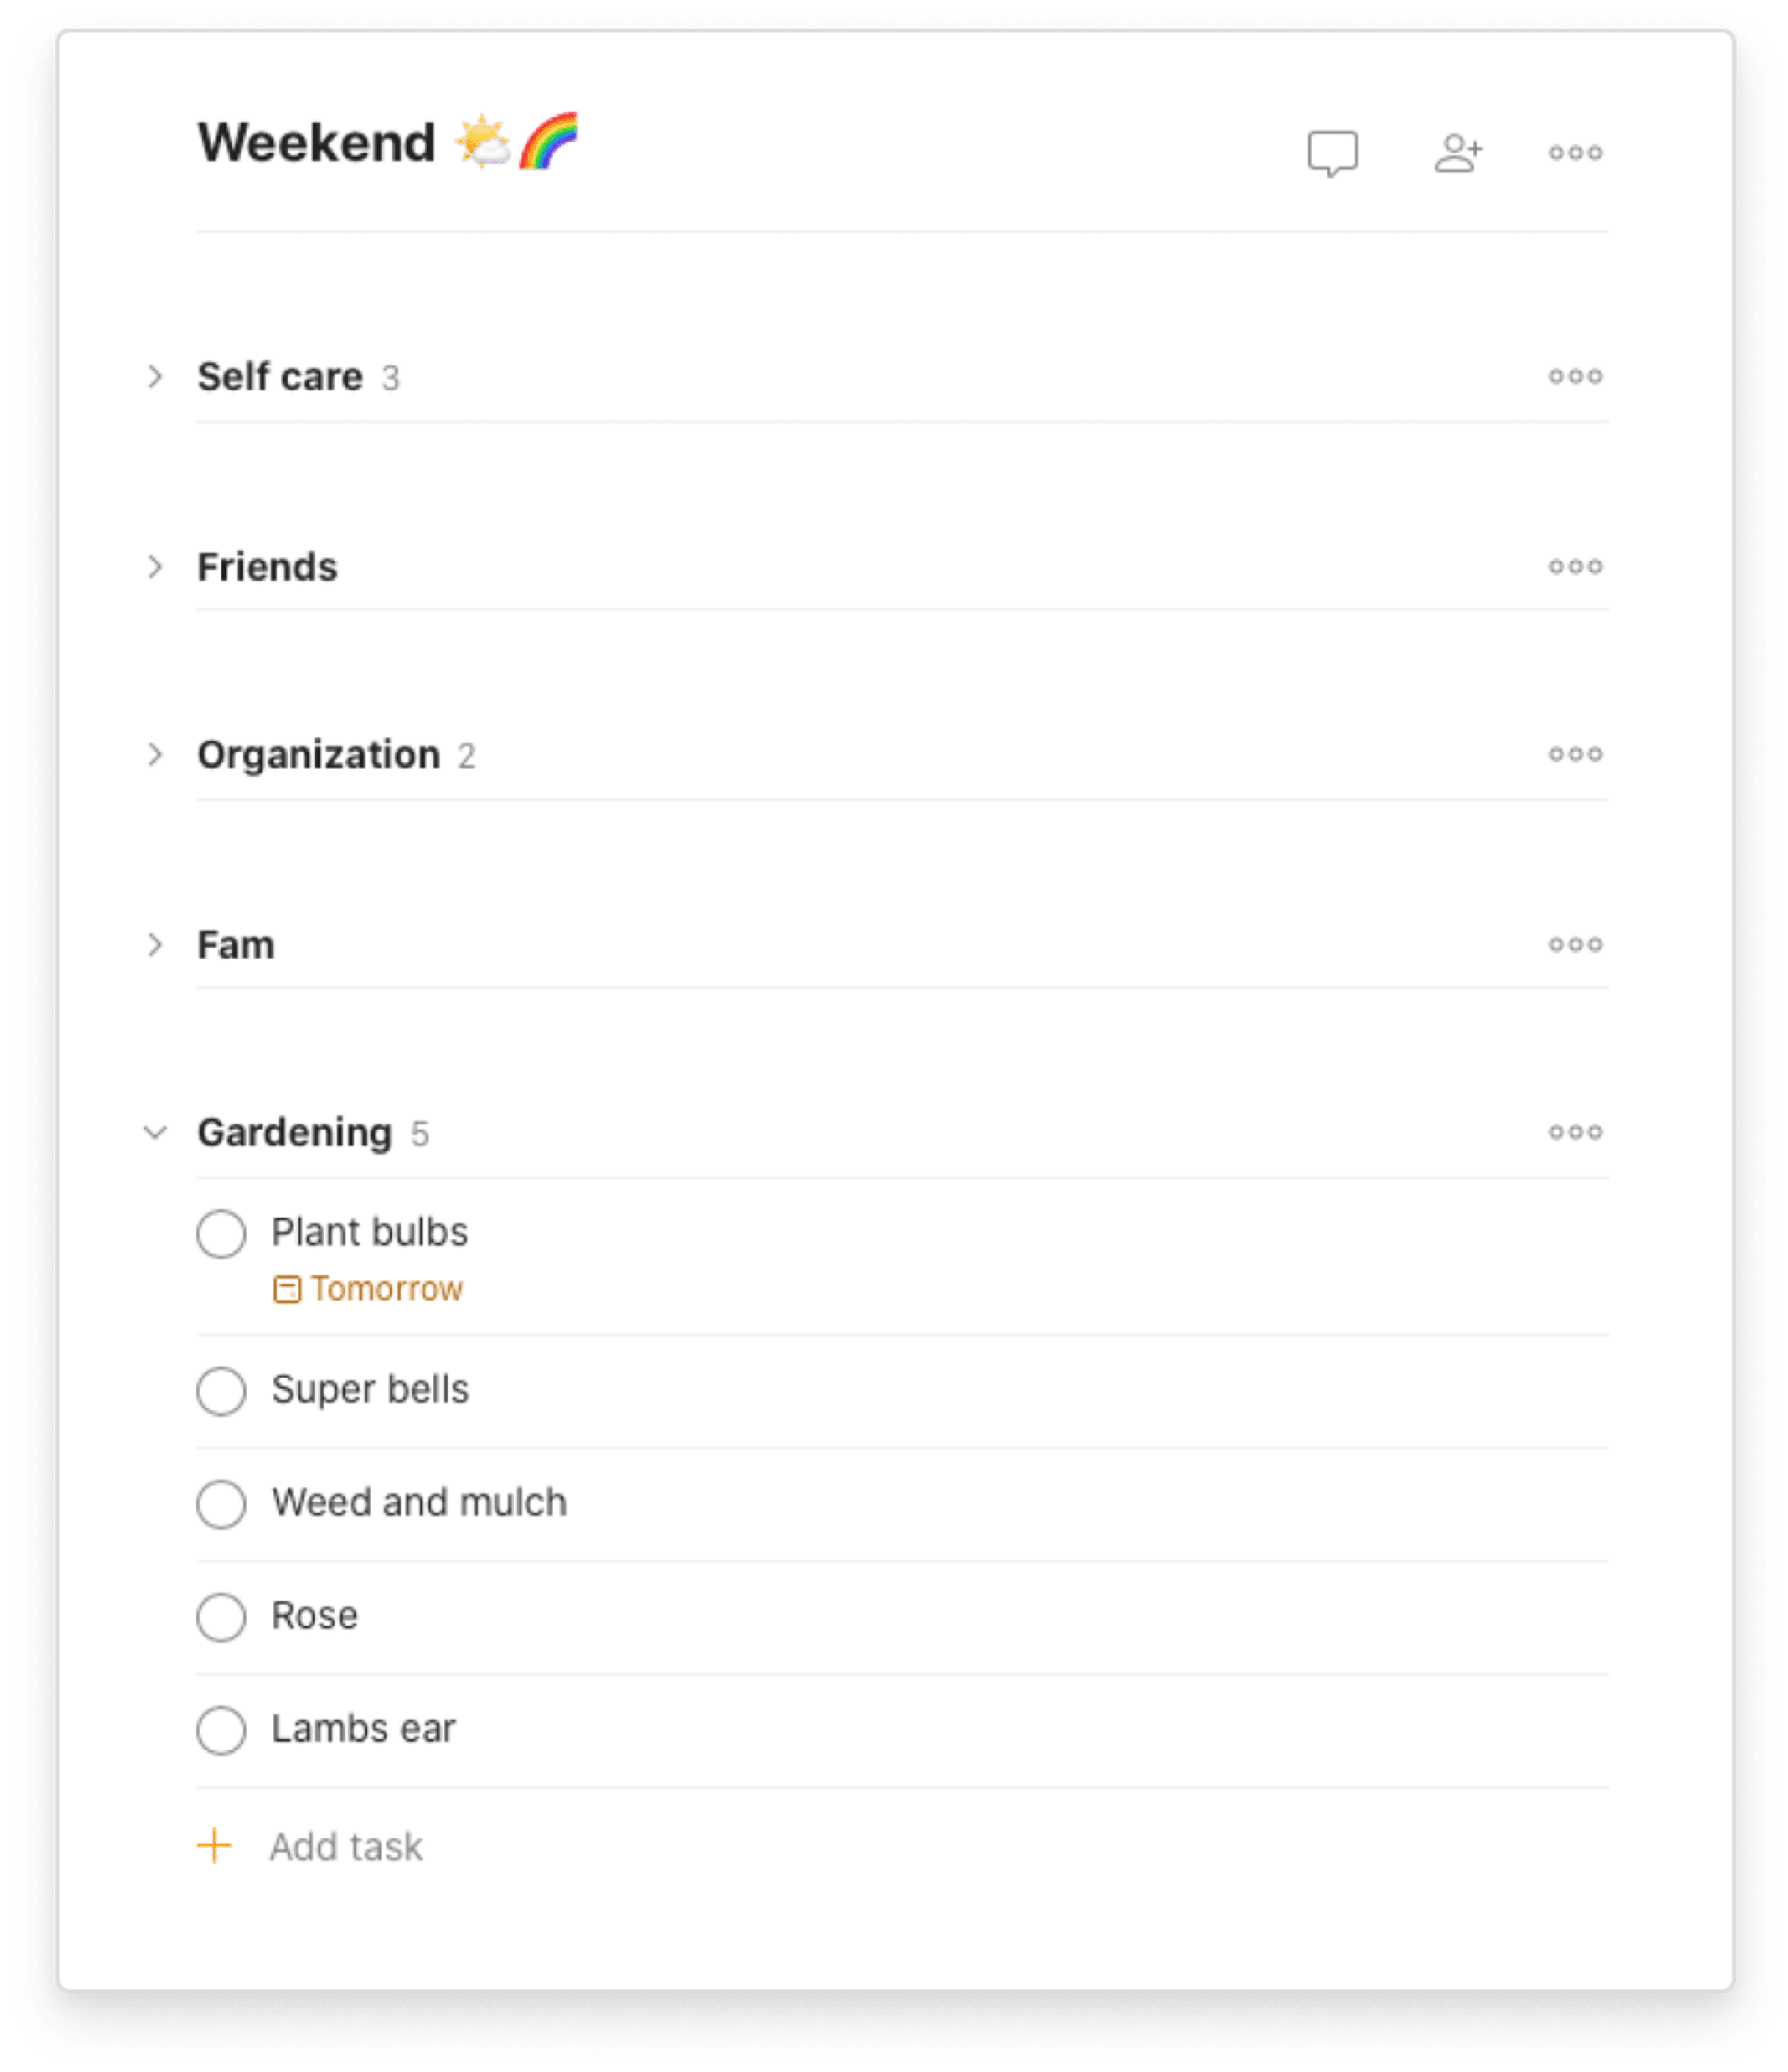The width and height of the screenshot is (1788, 2072).
Task: Open options menu for Self care
Action: coord(1575,375)
